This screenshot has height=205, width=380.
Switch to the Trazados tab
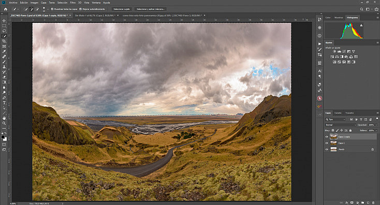(x=349, y=113)
